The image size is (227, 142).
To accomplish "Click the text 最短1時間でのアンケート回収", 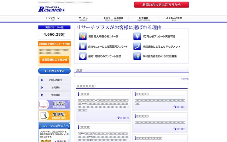I will [x=105, y=56].
